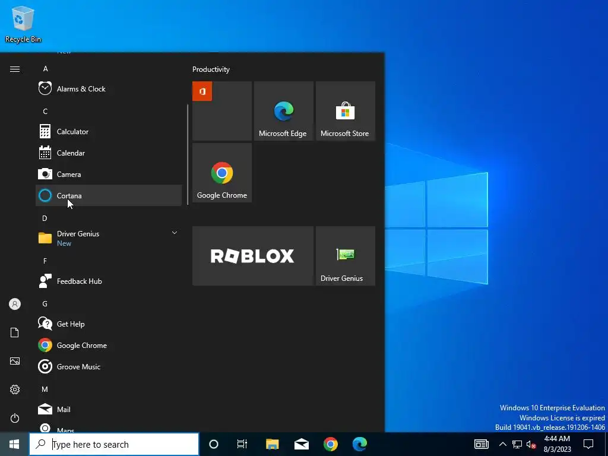The width and height of the screenshot is (608, 456).
Task: Open the clock showing 4:44 AM
Action: (557, 444)
